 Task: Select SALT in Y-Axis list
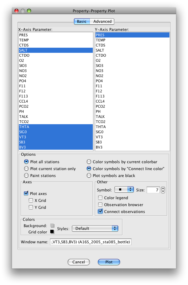[x=133, y=50]
